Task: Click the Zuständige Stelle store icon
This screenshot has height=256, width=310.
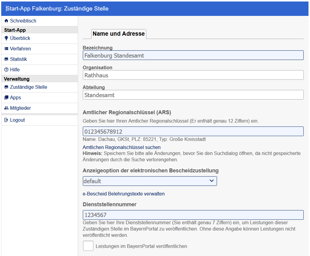Action: click(x=6, y=87)
